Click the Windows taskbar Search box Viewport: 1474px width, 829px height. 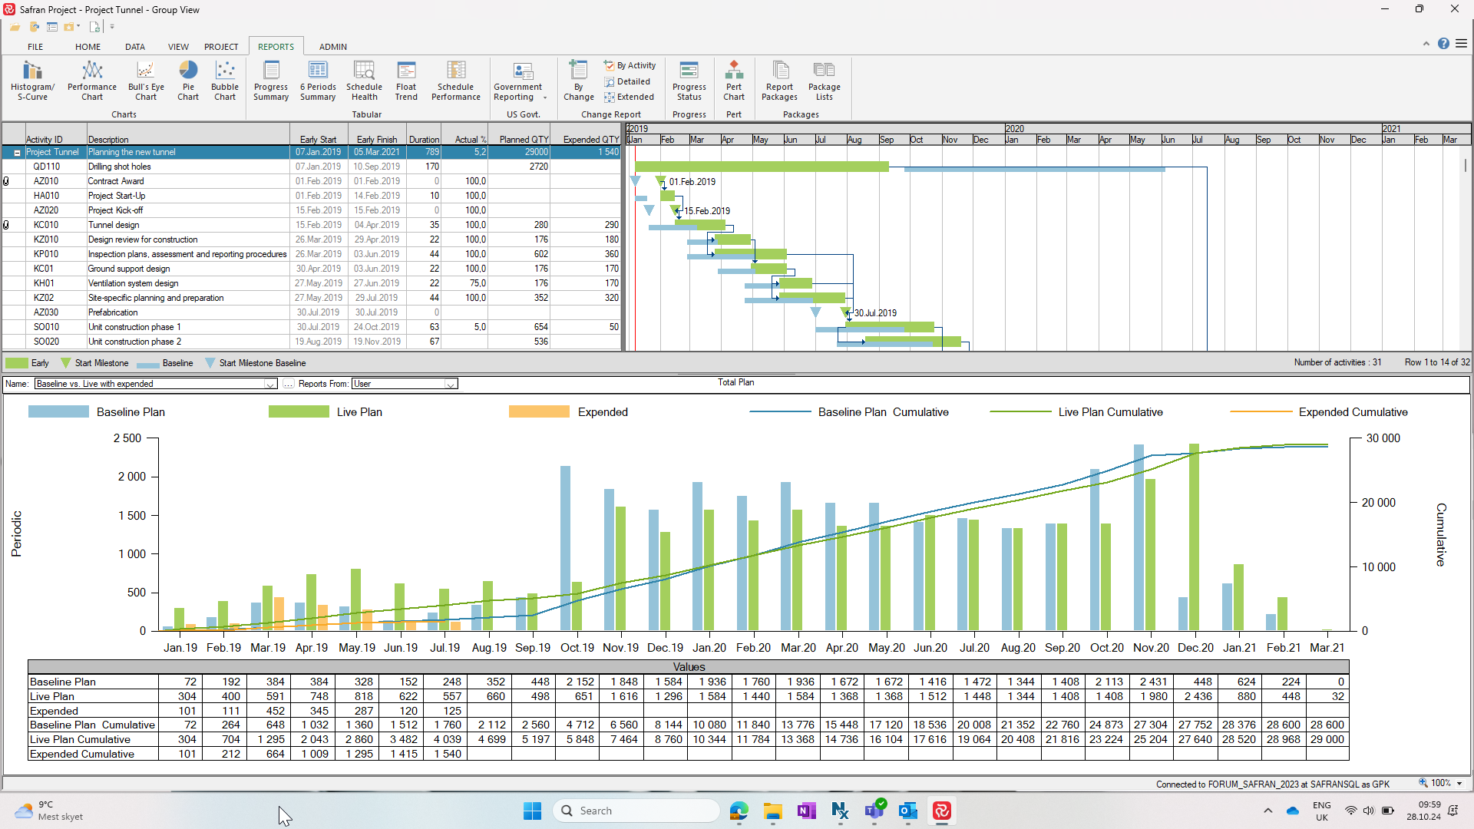point(636,811)
